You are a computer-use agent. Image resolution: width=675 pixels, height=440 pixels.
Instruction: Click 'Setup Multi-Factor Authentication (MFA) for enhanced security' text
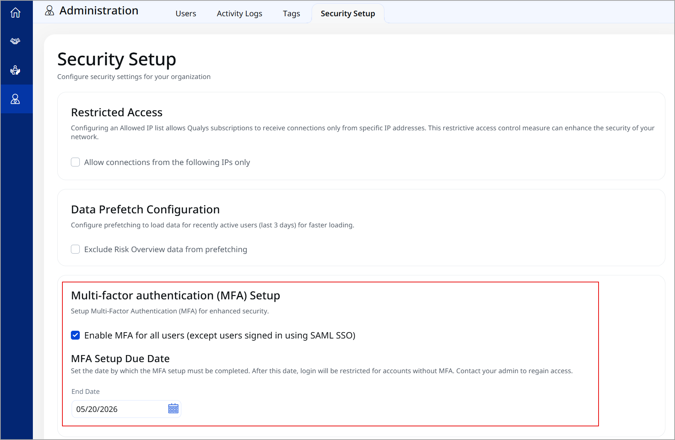point(170,311)
